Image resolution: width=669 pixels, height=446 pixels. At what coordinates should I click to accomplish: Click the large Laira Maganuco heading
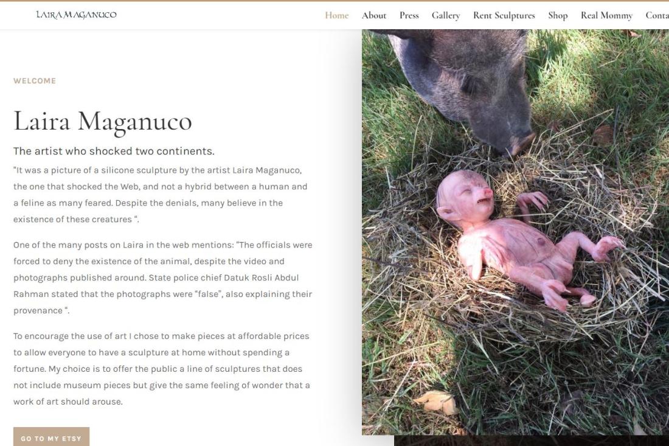[x=103, y=121]
